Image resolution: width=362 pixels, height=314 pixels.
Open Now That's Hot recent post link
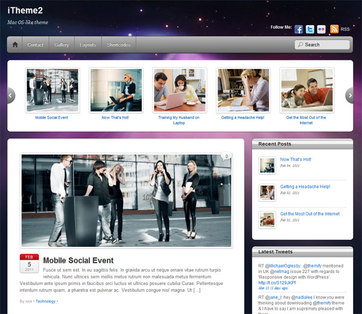click(296, 159)
